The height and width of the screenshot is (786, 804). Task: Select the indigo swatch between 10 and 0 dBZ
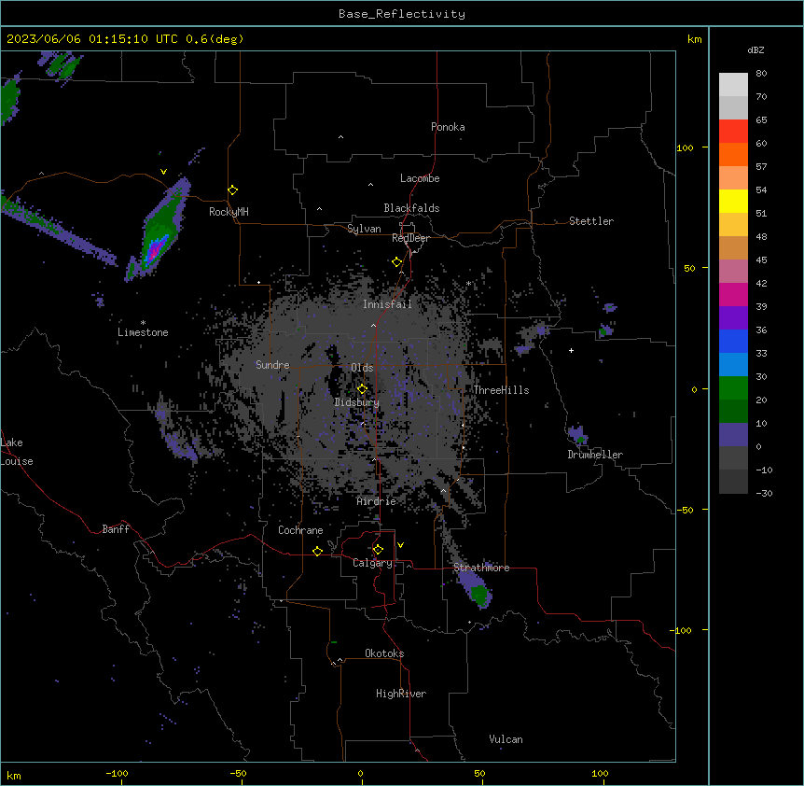pos(733,435)
